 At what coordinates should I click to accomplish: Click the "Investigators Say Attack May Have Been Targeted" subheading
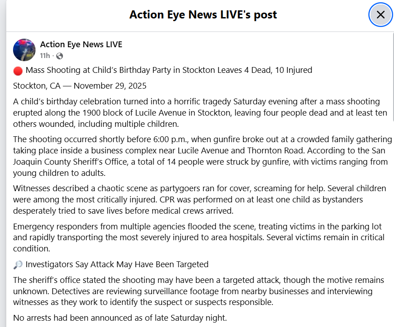coord(117,264)
